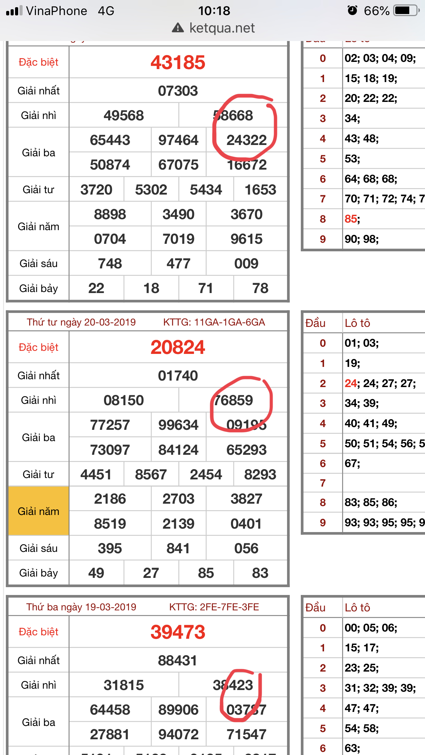Image resolution: width=425 pixels, height=755 pixels.
Task: Tap special prize number 39473
Action: point(178,632)
